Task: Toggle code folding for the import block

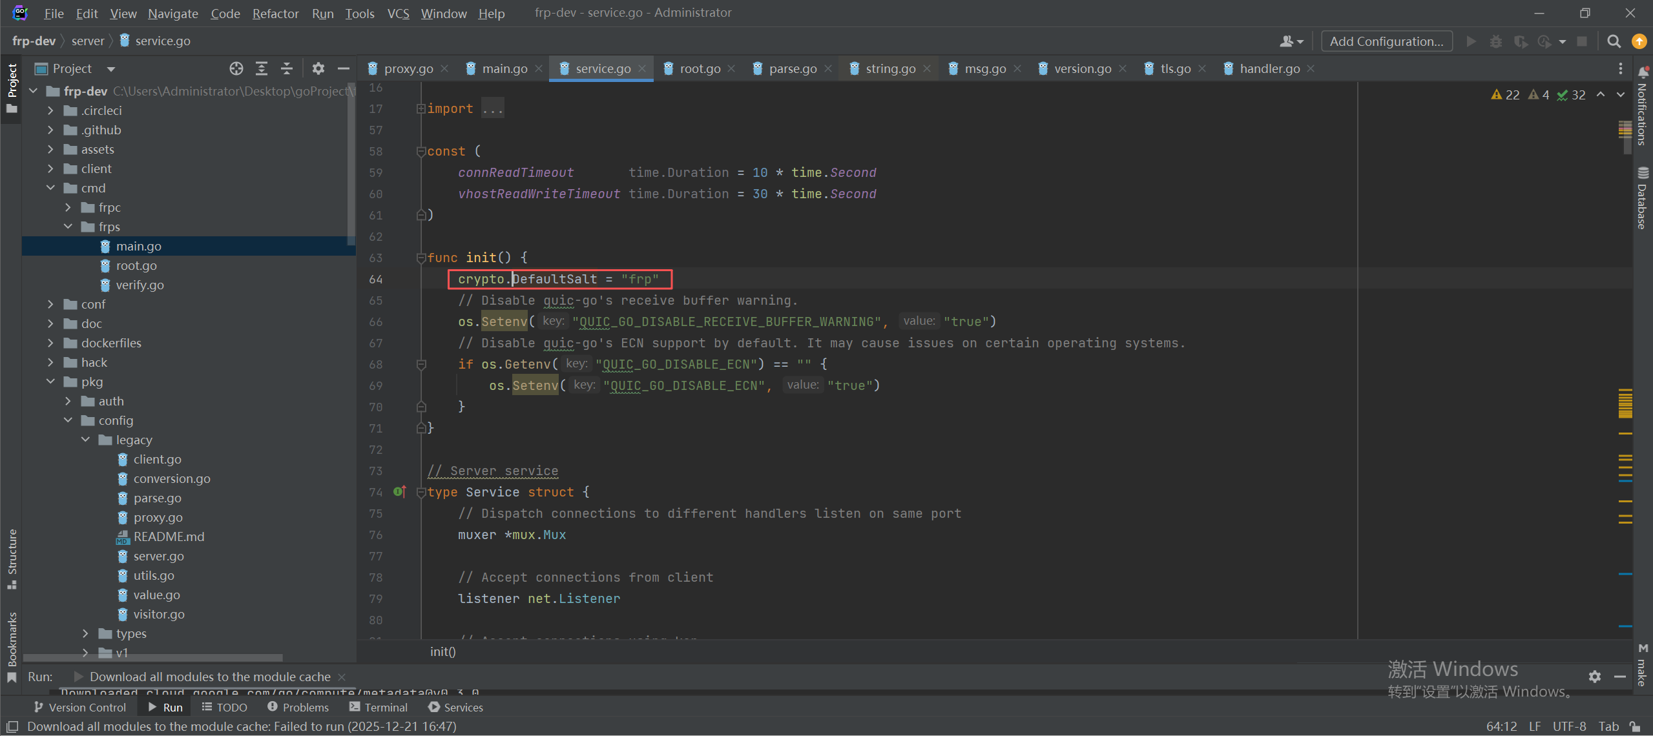Action: 421,108
